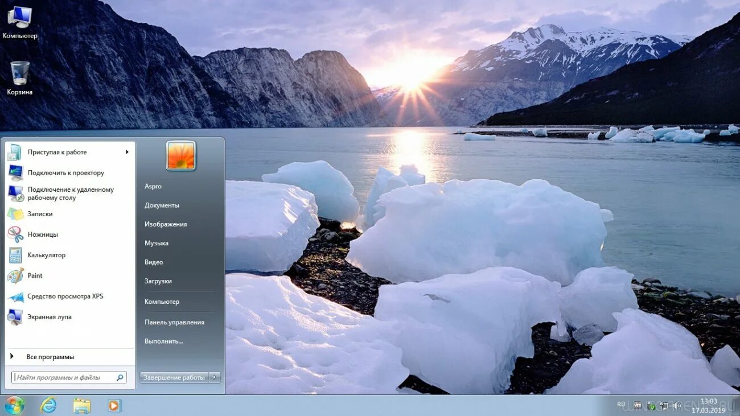
Task: Click the RU language indicator
Action: pos(621,405)
